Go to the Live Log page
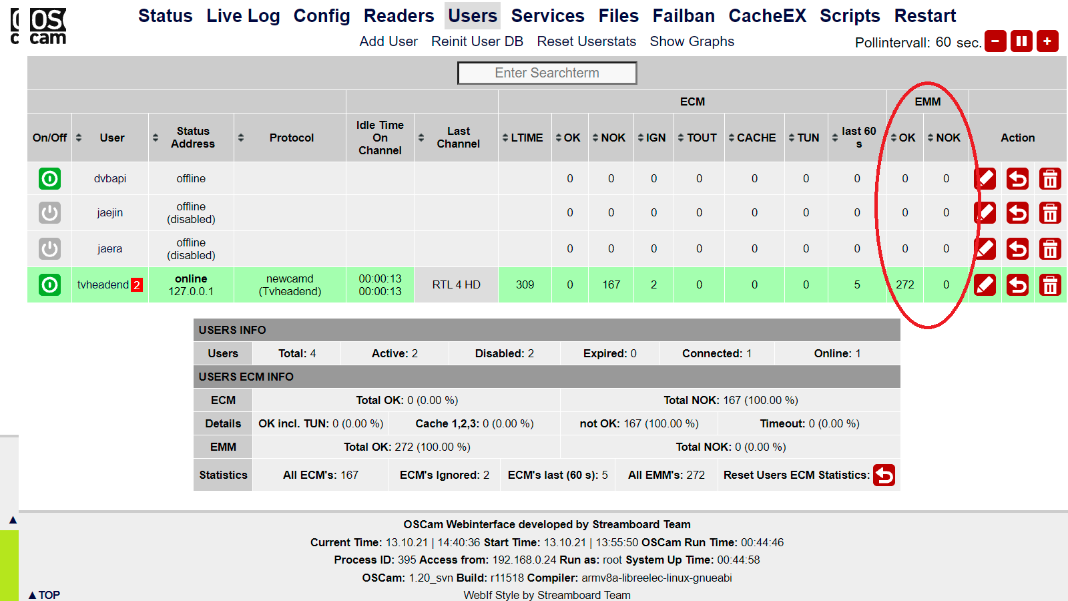 (243, 16)
